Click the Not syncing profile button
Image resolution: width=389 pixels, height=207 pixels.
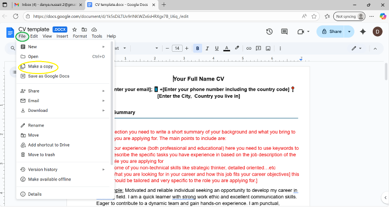350,16
